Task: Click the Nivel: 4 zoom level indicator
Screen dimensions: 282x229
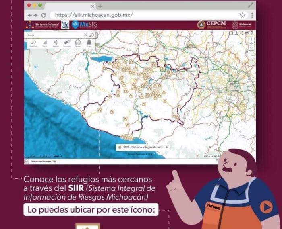Action: click(x=58, y=156)
